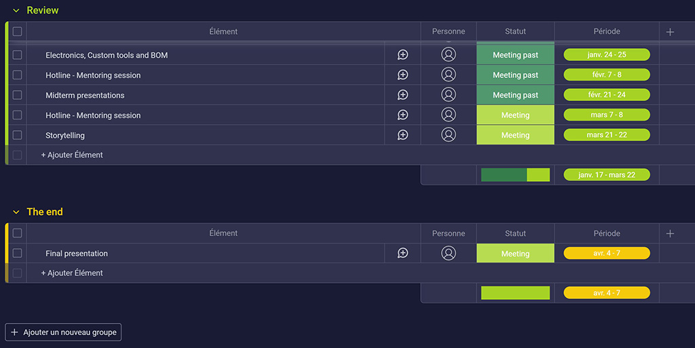Viewport: 695px width, 348px height.
Task: Click Élément column header in Review table
Action: tap(223, 31)
